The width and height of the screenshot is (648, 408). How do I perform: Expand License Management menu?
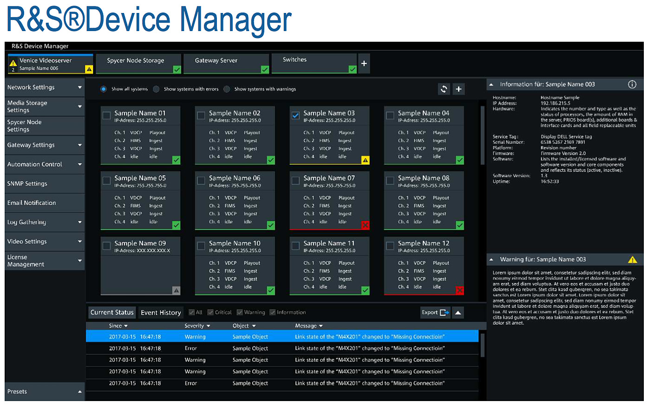click(45, 261)
